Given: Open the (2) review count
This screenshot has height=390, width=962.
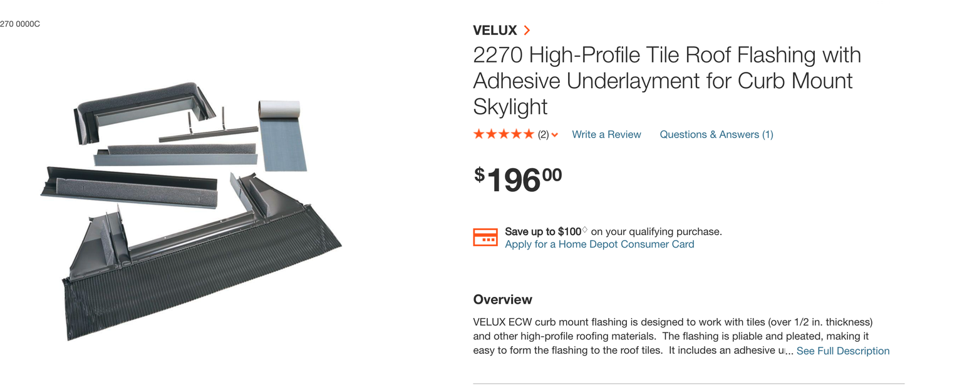Looking at the screenshot, I should (543, 134).
